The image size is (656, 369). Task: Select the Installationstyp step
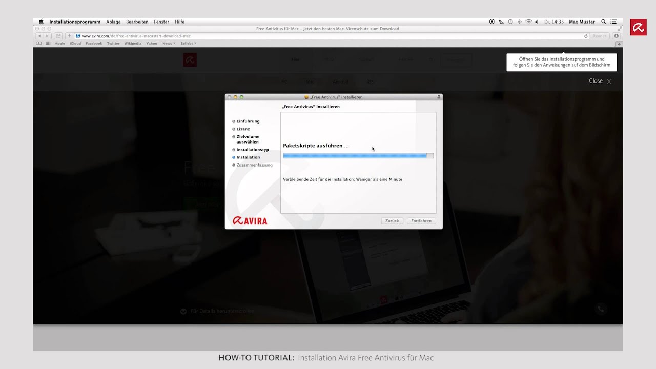253,150
